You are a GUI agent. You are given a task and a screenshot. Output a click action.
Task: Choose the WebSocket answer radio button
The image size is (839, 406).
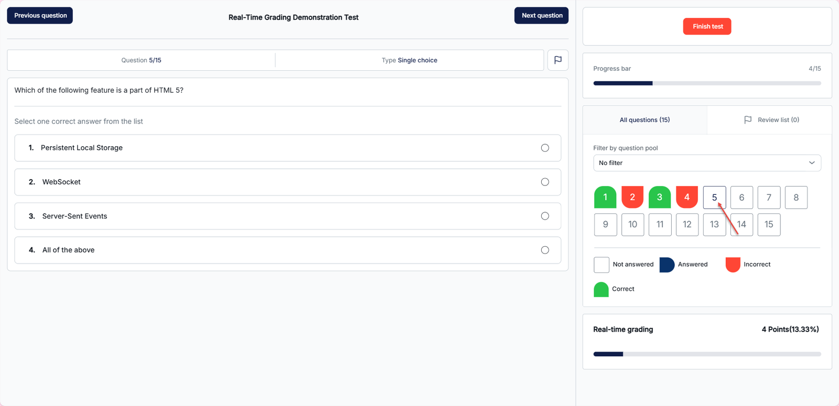(x=545, y=182)
